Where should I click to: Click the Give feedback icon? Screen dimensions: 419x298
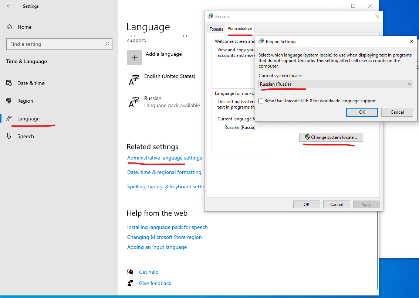coord(130,283)
